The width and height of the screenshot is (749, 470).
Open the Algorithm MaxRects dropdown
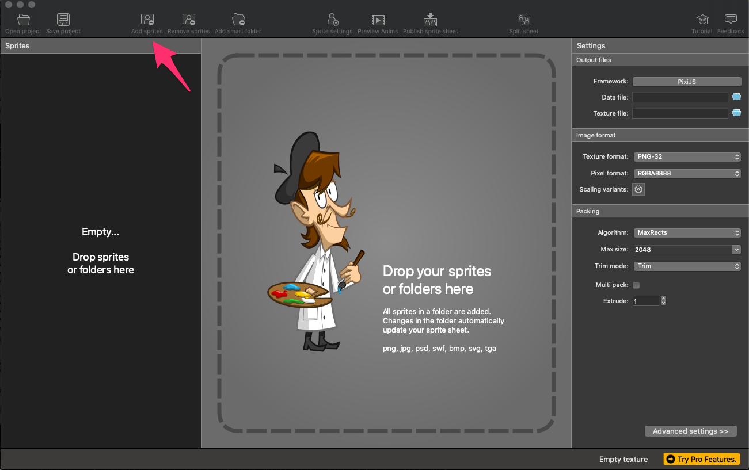(687, 233)
